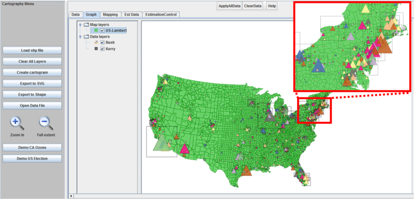
Task: Select the Kerry layer label
Action: [110, 48]
